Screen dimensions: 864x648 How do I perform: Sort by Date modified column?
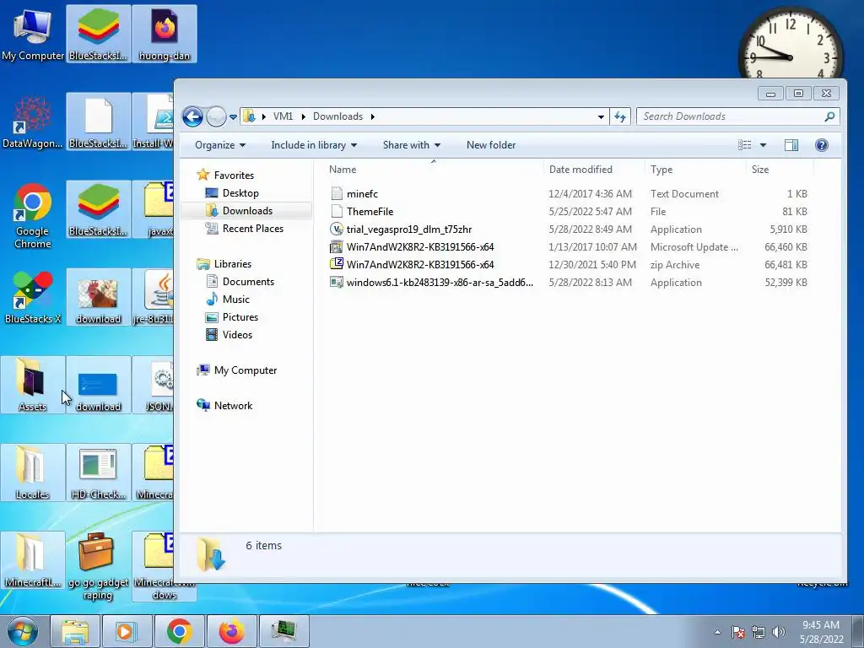(x=593, y=169)
